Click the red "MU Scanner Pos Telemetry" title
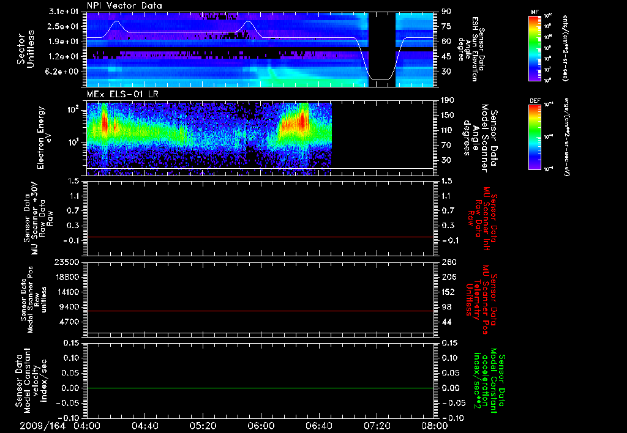Viewport: 627px width, 433px height. pos(481,300)
